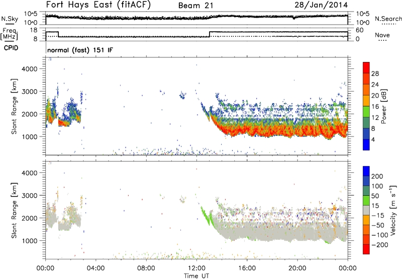Pick the red bottom segment of velocity colorbar
402x279 pixels.
(366, 249)
